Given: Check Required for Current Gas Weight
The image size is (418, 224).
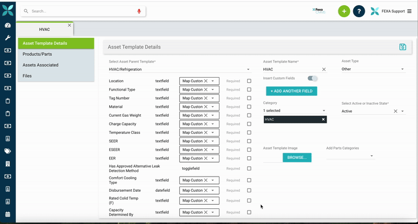Looking at the screenshot, I should point(249,115).
